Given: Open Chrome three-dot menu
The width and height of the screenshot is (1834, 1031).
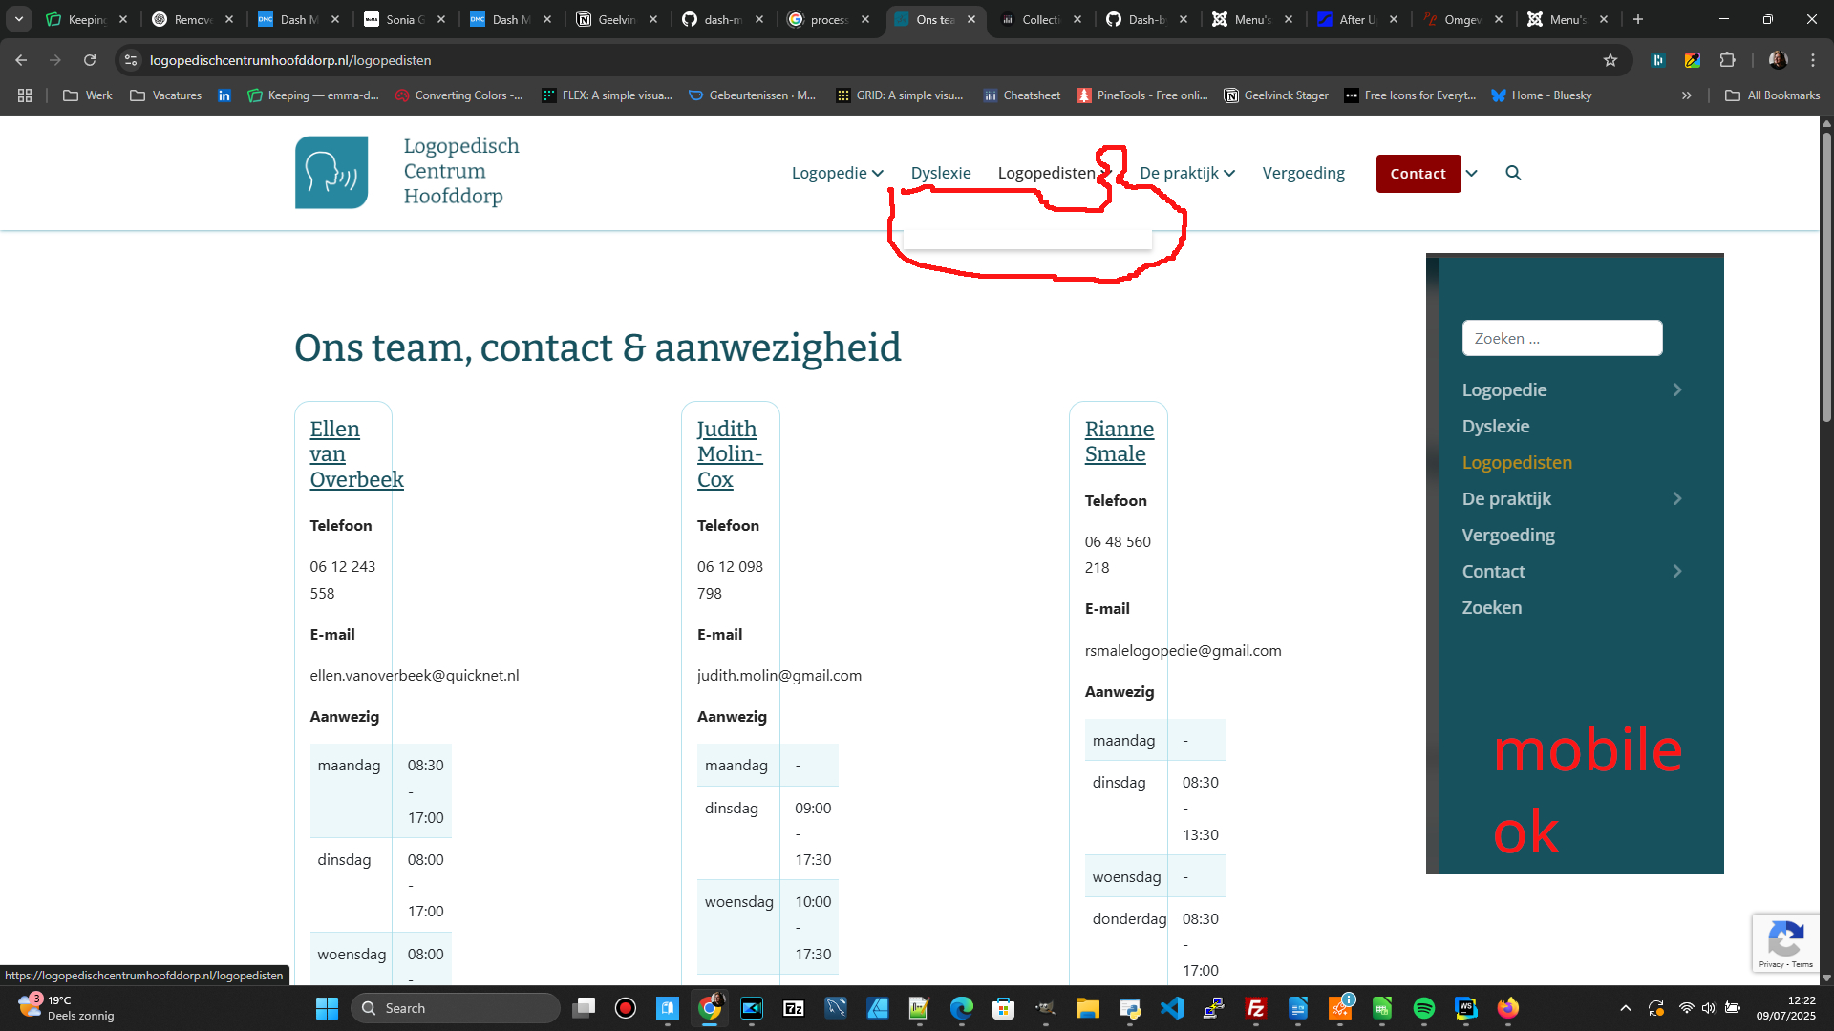Looking at the screenshot, I should (1813, 60).
